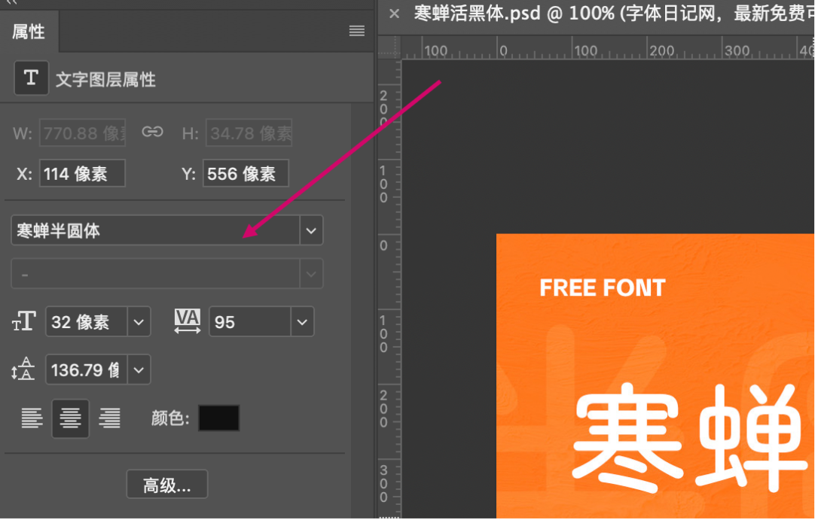Screen dimensions: 818x520
Task: Click the 高级... button
Action: (167, 485)
